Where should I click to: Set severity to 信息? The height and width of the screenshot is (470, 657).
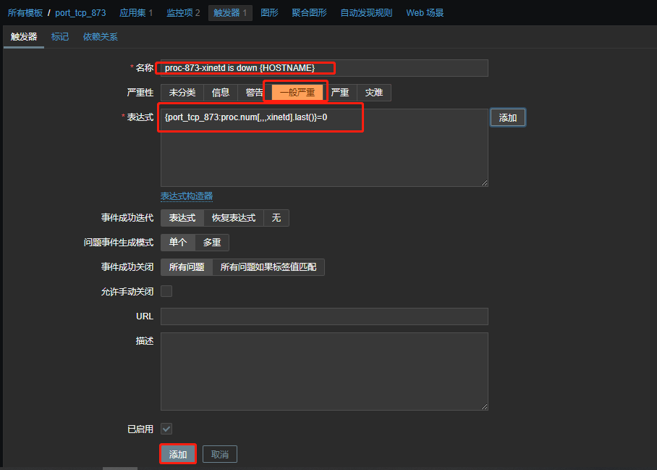pyautogui.click(x=221, y=93)
